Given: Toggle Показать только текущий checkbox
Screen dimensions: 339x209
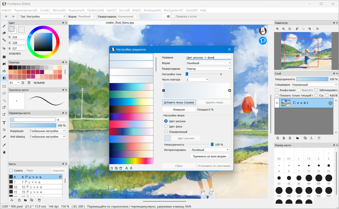Looking at the screenshot, I should point(277,95).
